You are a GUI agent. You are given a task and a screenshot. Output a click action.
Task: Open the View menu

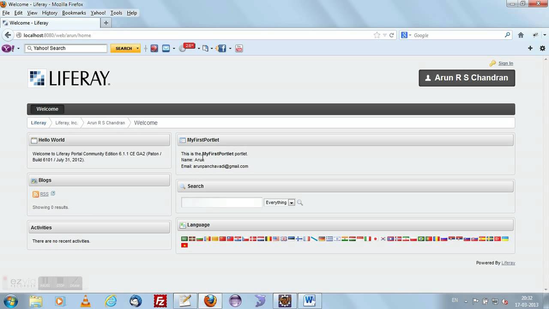[x=32, y=13]
